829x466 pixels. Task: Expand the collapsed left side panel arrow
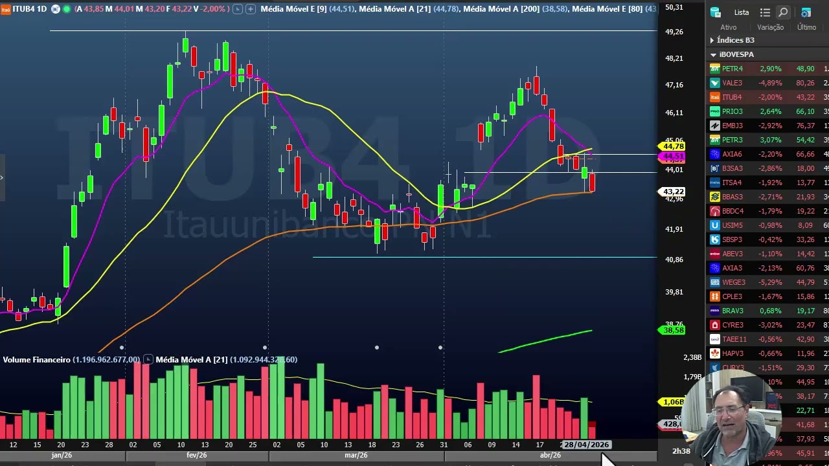[x=2, y=177]
